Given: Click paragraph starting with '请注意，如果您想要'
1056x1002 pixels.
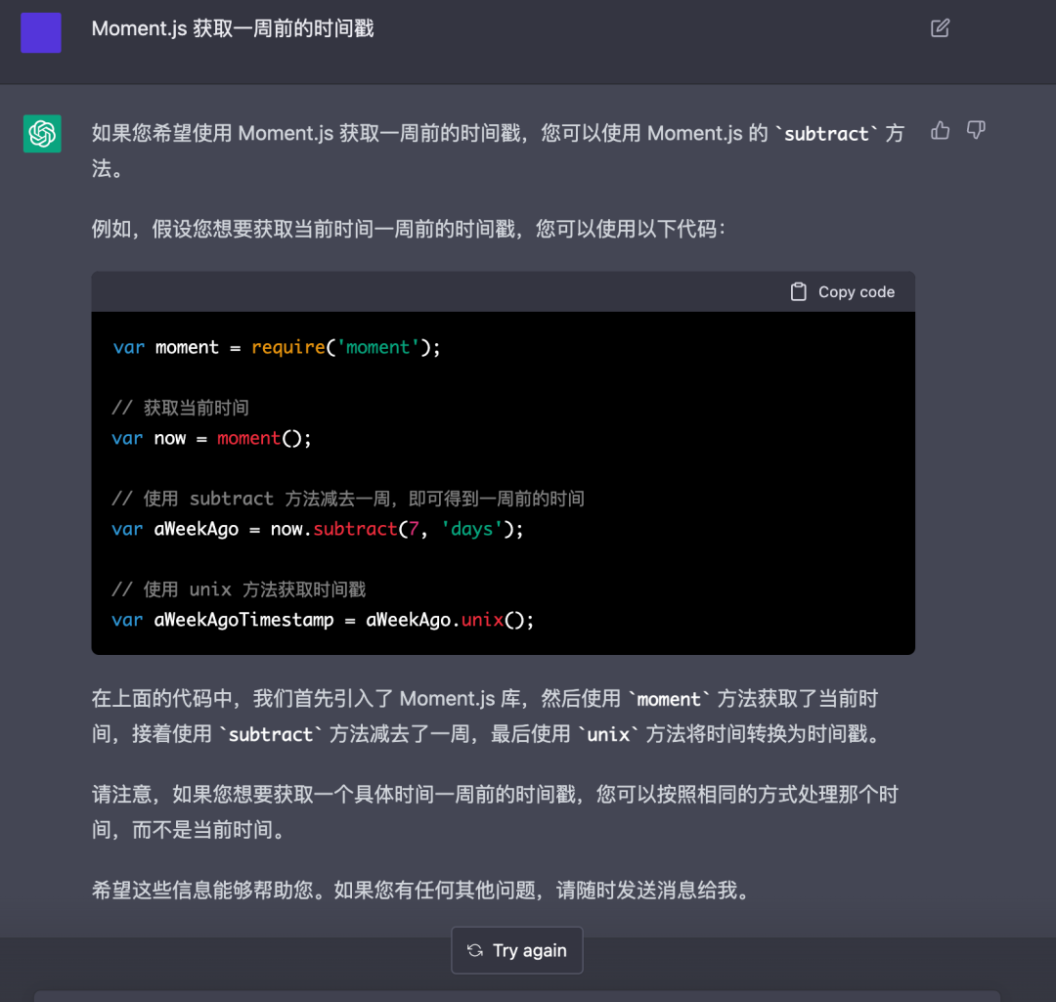Looking at the screenshot, I should 495,811.
